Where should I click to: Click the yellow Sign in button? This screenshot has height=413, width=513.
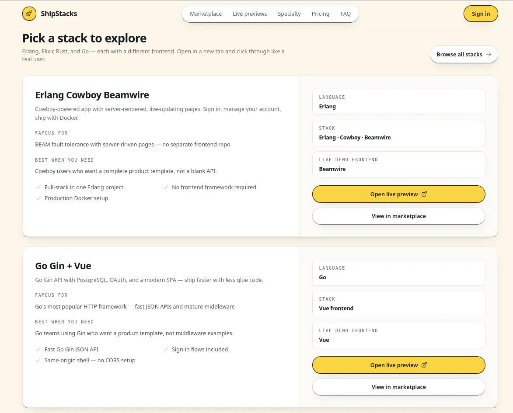481,14
